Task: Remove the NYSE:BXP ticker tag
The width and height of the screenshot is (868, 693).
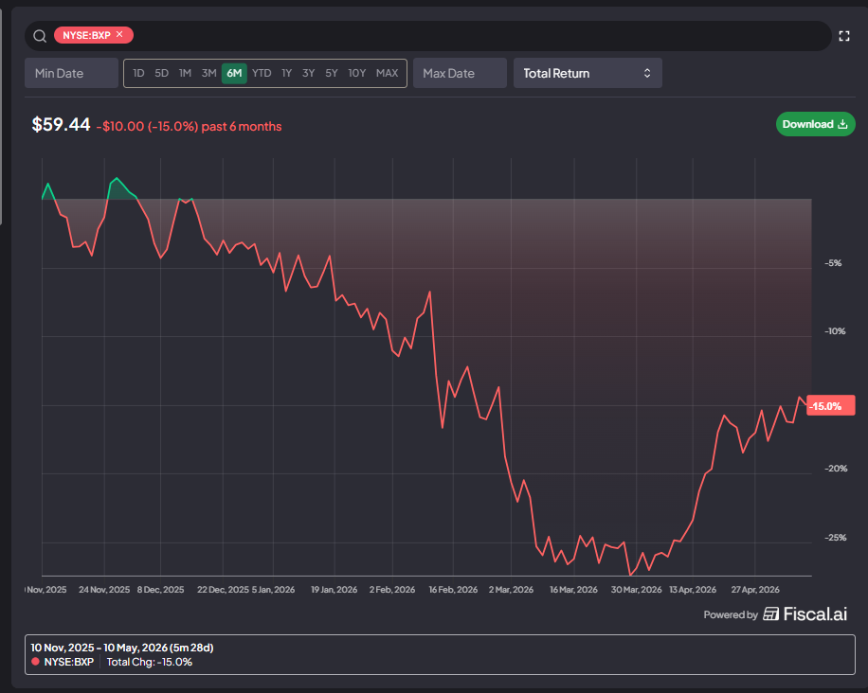Action: [119, 35]
